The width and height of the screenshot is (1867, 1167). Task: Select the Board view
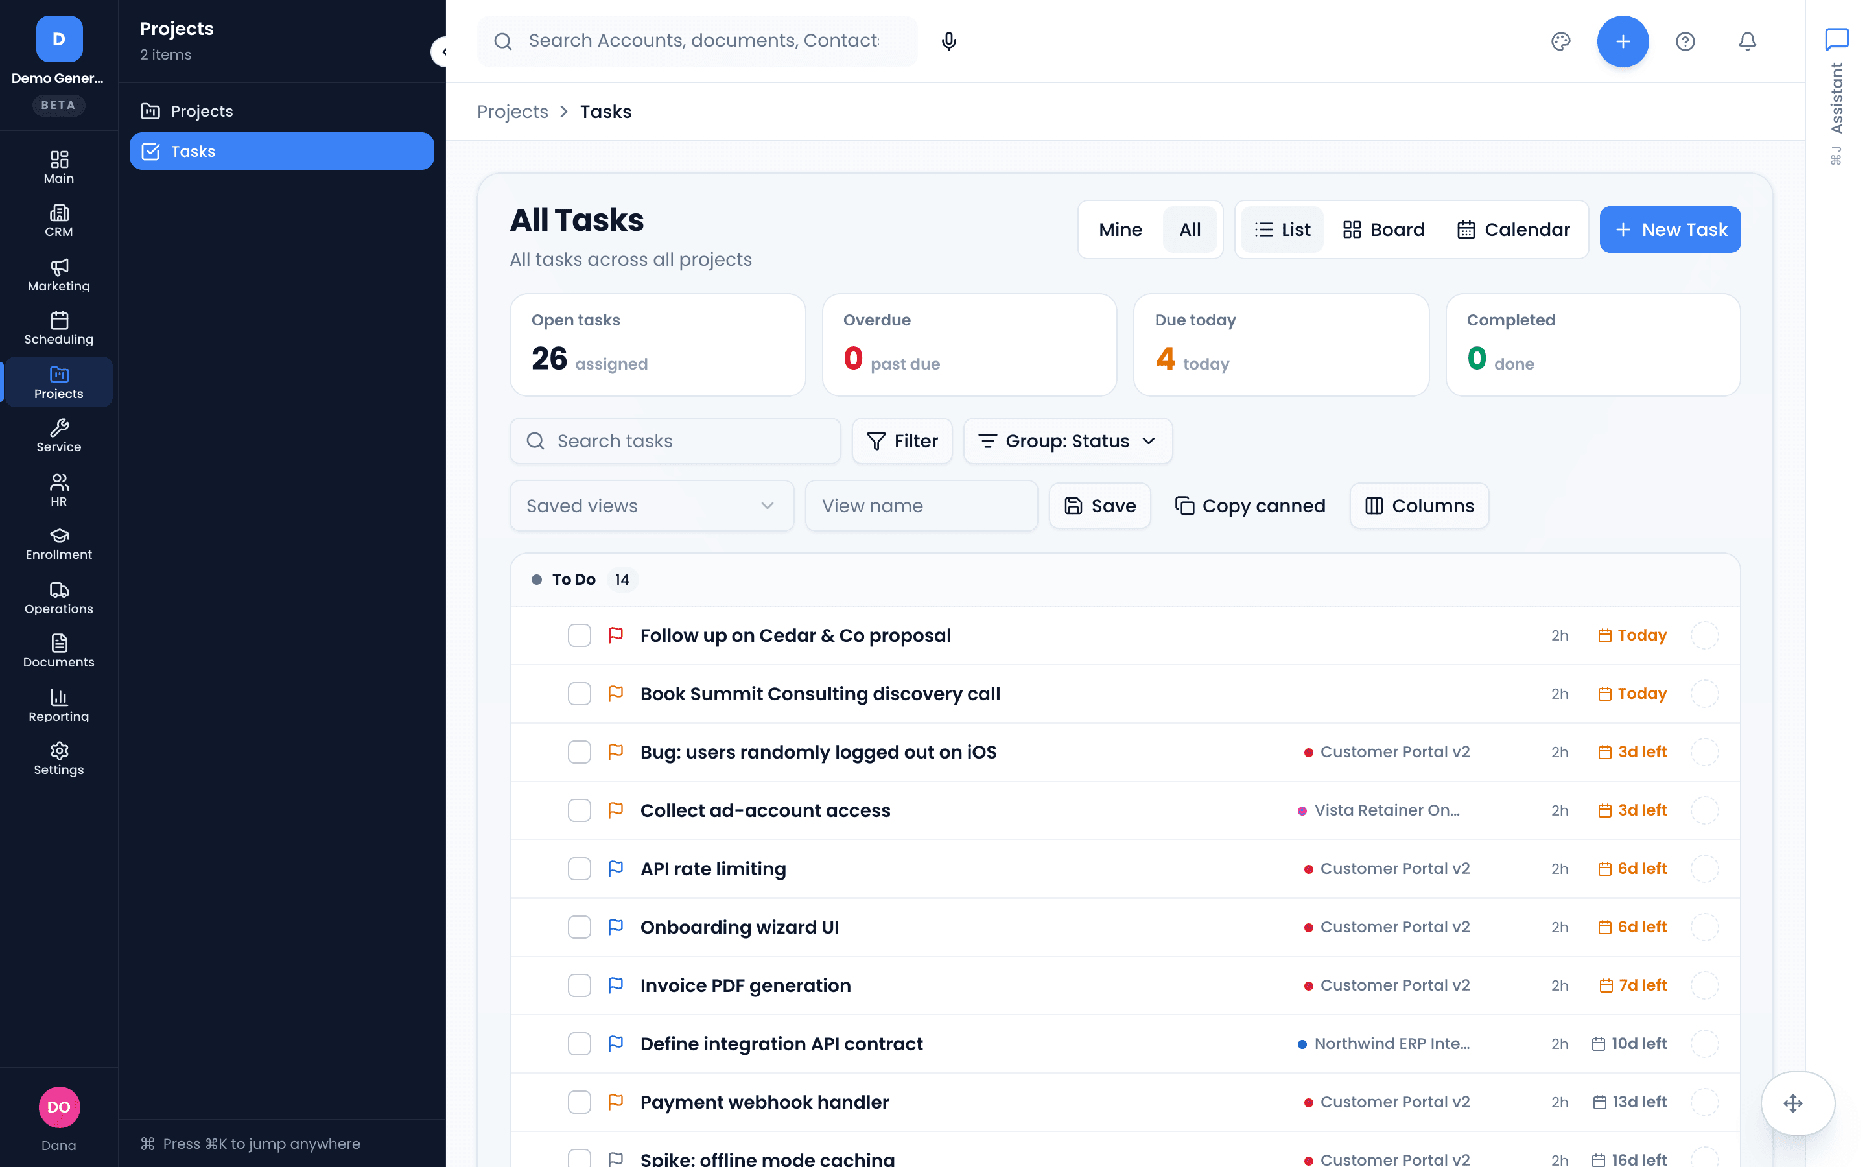click(1384, 230)
